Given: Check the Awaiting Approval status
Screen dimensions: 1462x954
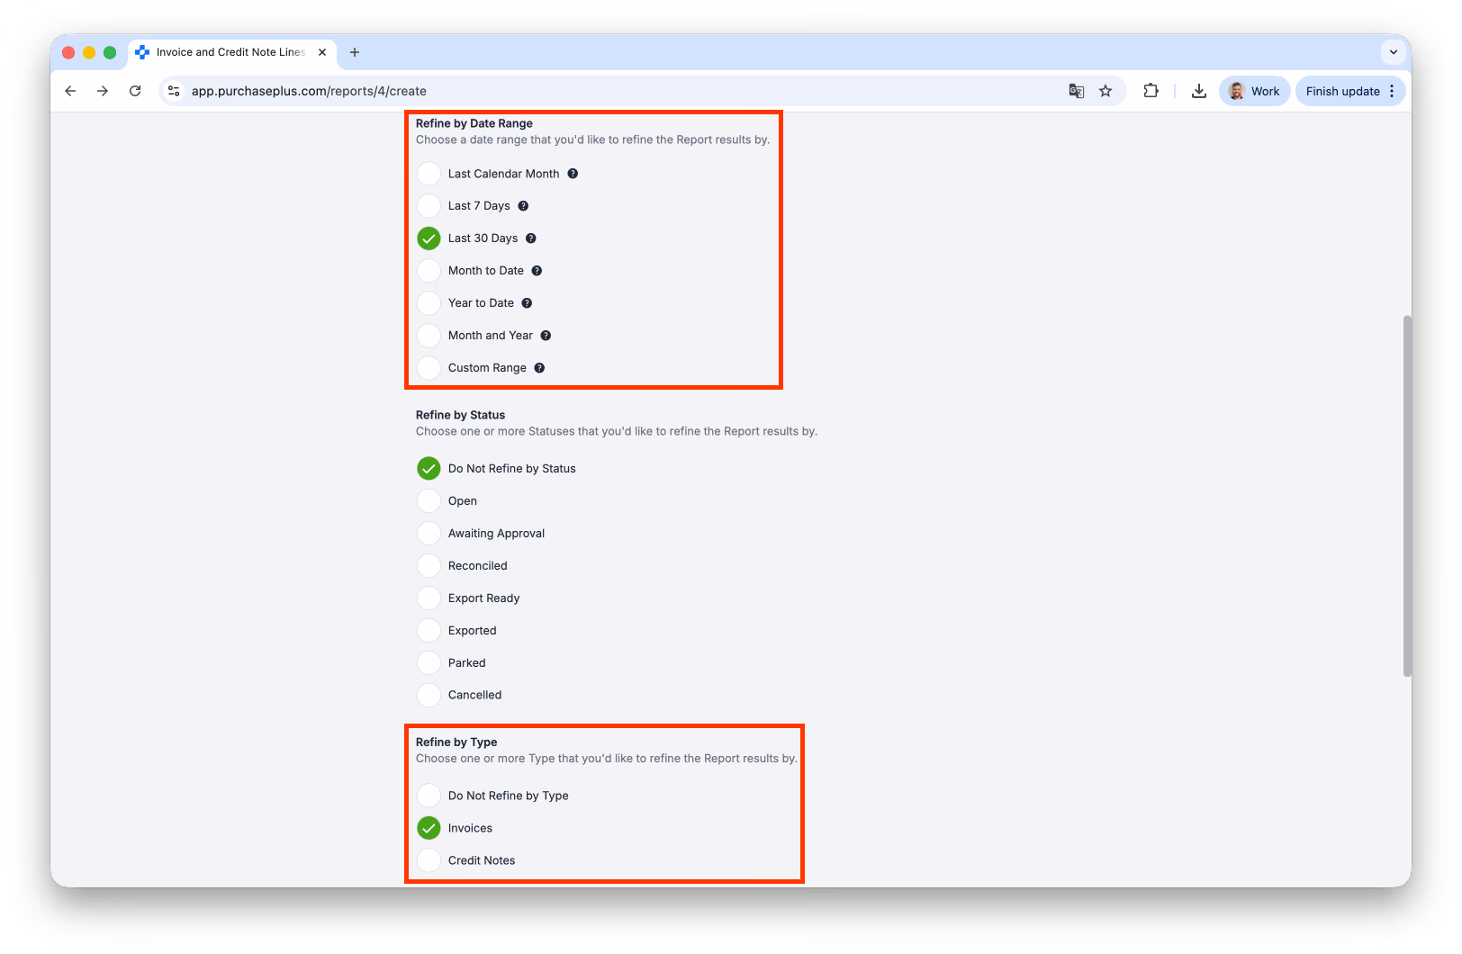Looking at the screenshot, I should point(429,534).
